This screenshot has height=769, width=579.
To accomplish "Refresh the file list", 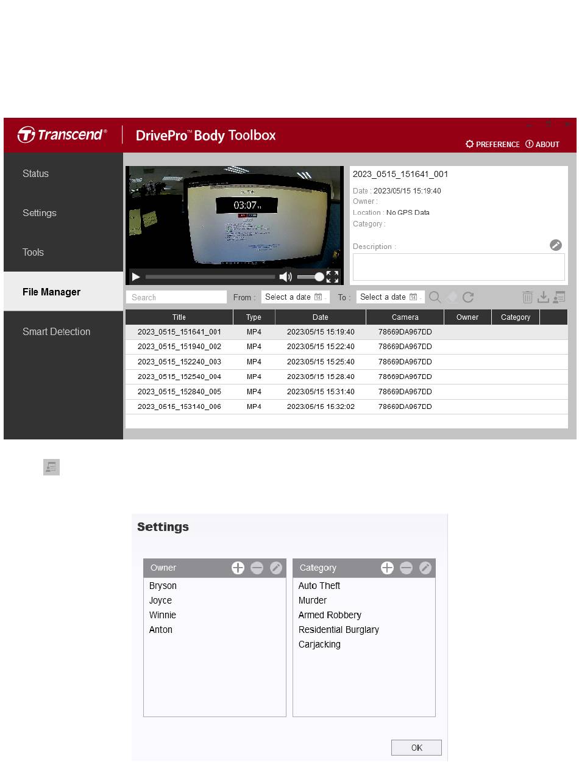I will coord(468,297).
